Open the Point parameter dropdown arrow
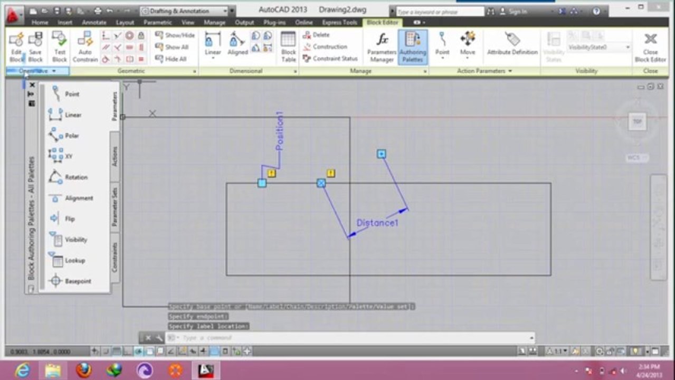This screenshot has height=380, width=675. pos(442,58)
